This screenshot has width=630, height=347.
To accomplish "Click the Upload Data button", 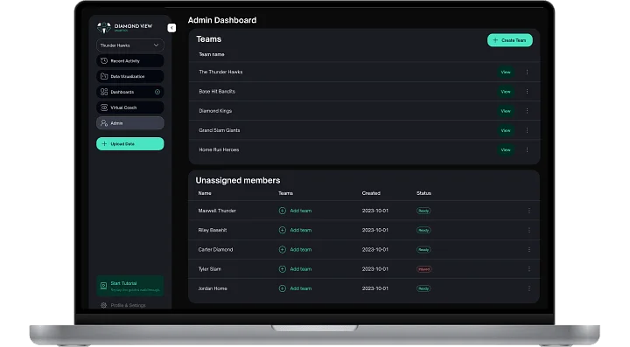I will click(129, 143).
